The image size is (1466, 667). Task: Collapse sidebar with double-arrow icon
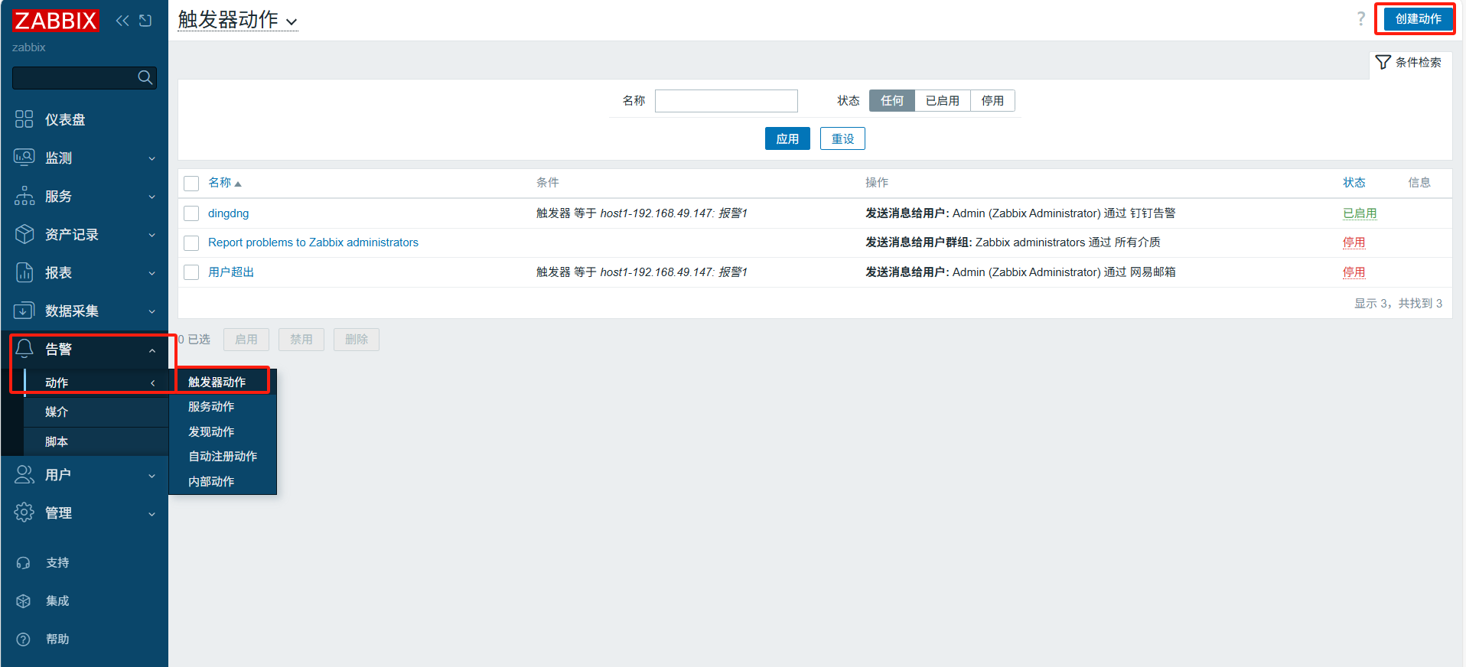[x=122, y=21]
